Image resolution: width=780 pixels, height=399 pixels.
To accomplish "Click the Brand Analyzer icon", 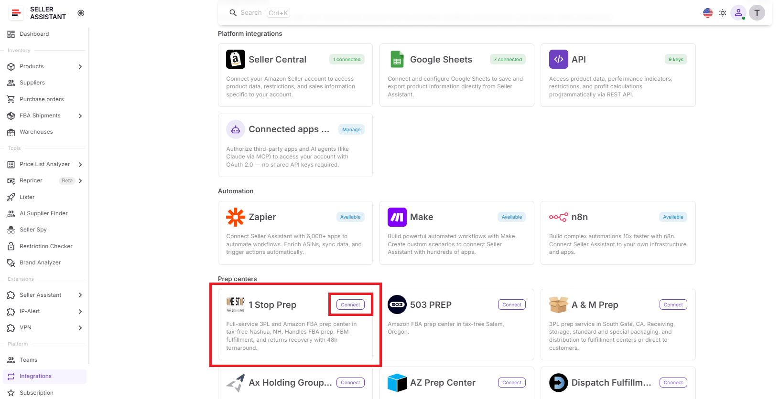I will click(11, 262).
